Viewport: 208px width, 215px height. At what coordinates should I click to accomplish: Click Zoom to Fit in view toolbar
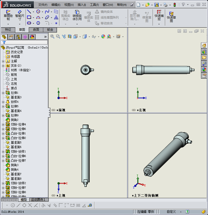[x=52, y=36]
